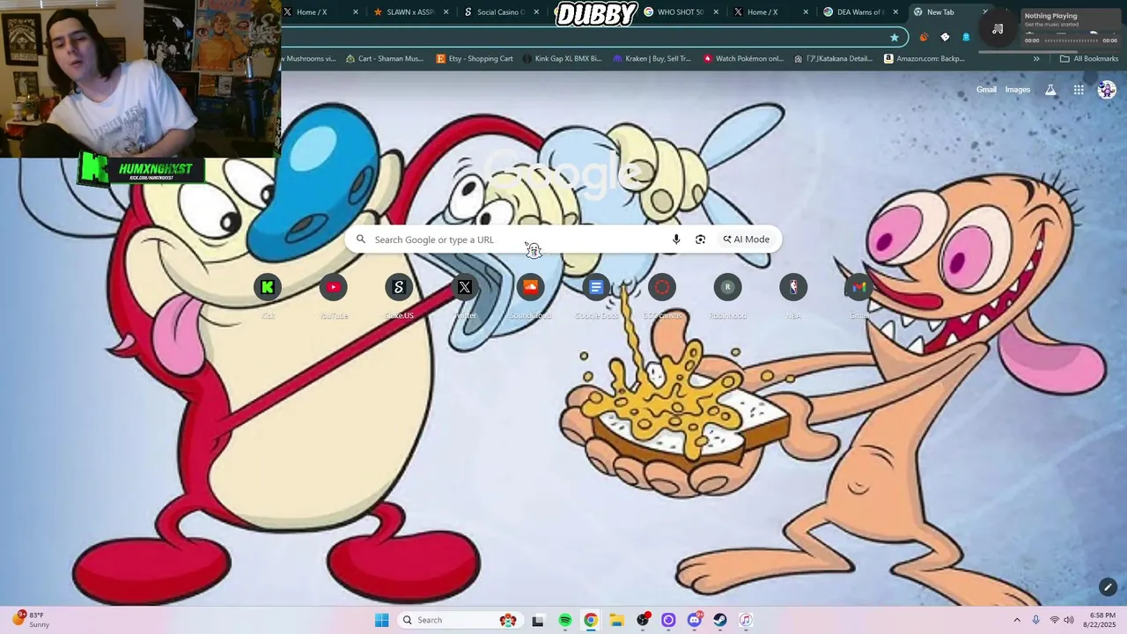This screenshot has width=1127, height=634.
Task: Close the SLAWN x ASSP tab
Action: click(x=446, y=12)
